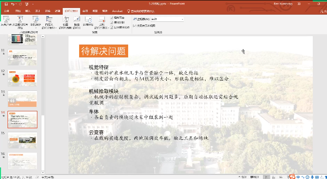This screenshot has height=179, width=327.
Task: Click the heading text 云竞赛 on slide
Action: [96, 133]
